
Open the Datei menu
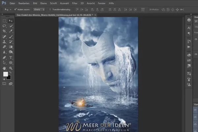click(13, 3)
